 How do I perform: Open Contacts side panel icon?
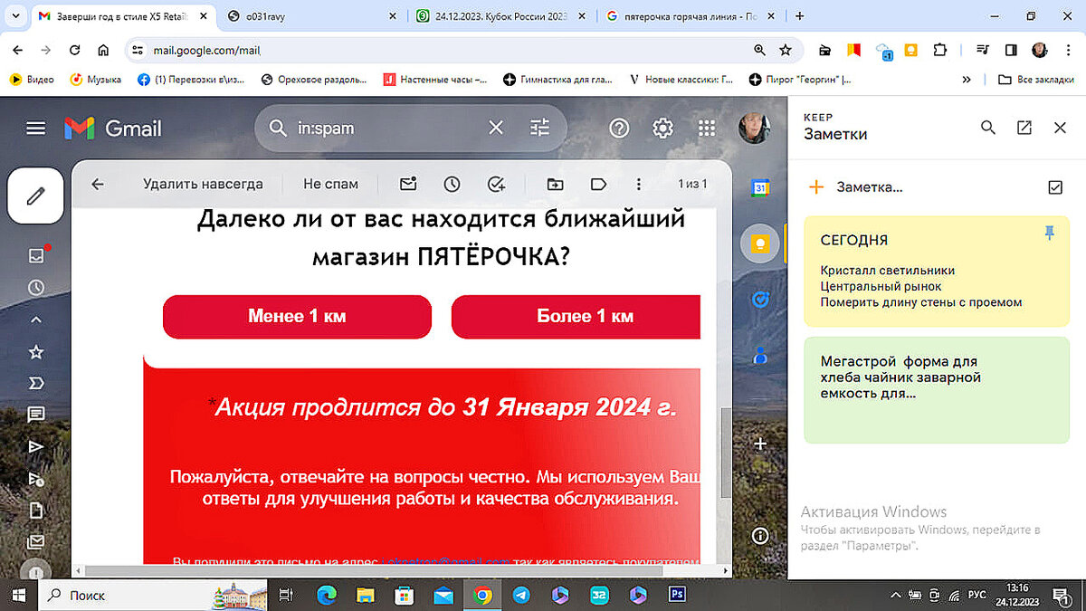pyautogui.click(x=761, y=355)
